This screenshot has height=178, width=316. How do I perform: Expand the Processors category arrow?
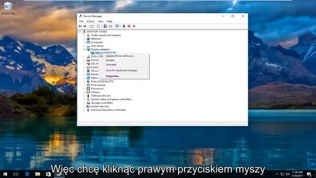[84, 89]
